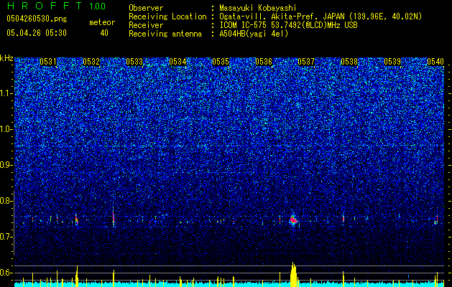Click the Receiving Location value text
The image size is (452, 287).
pos(320,17)
